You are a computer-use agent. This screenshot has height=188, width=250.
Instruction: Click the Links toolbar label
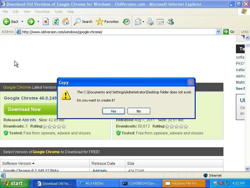(x=245, y=32)
